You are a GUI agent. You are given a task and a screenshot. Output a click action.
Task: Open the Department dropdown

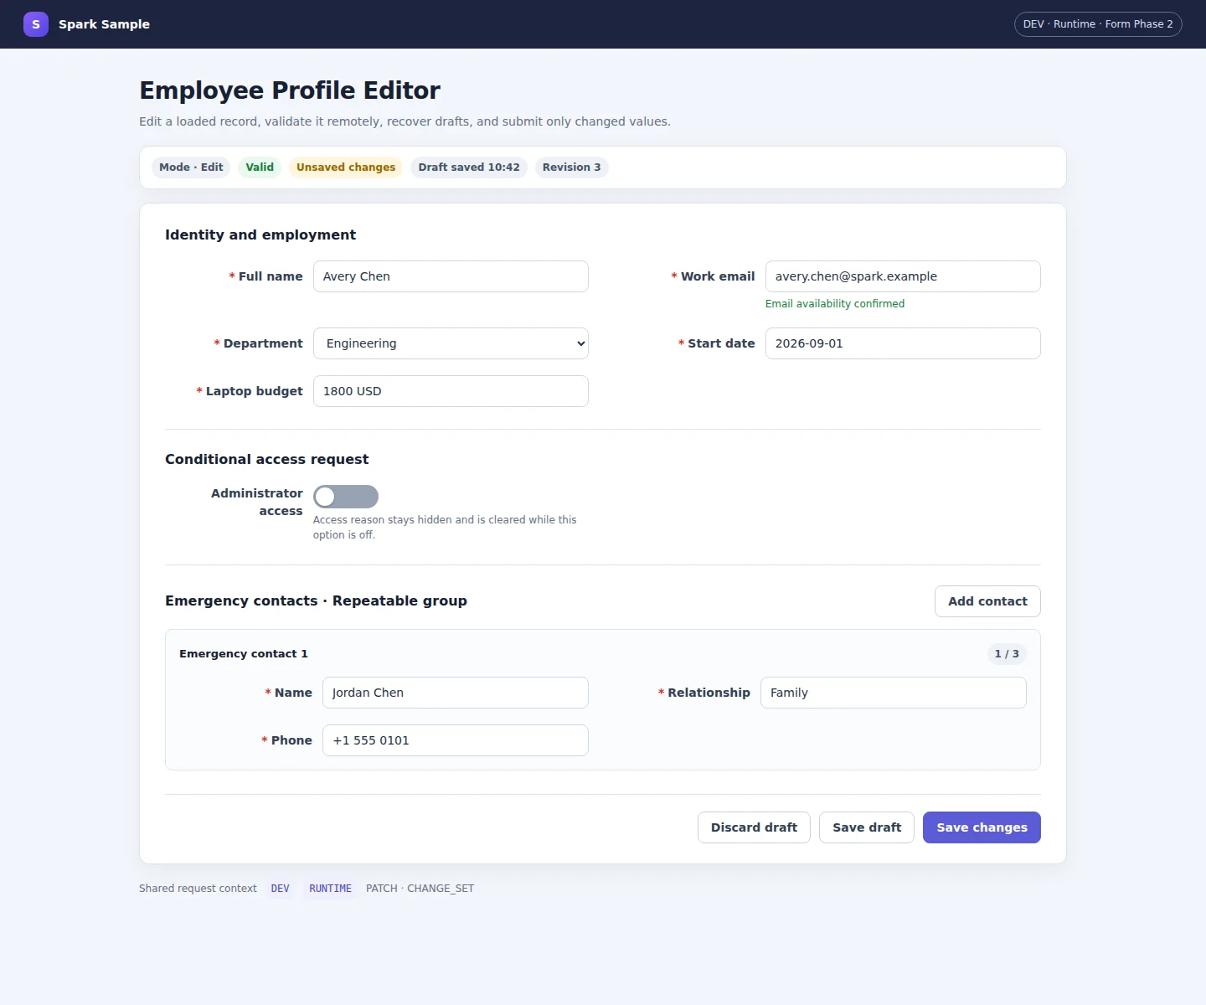point(451,343)
